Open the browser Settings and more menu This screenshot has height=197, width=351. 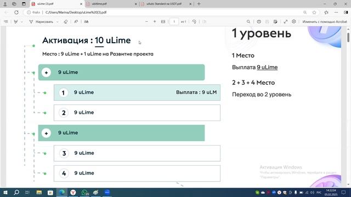click(336, 12)
